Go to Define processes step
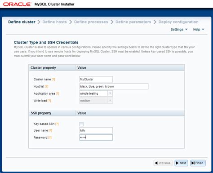This screenshot has height=173, width=213. [x=91, y=22]
